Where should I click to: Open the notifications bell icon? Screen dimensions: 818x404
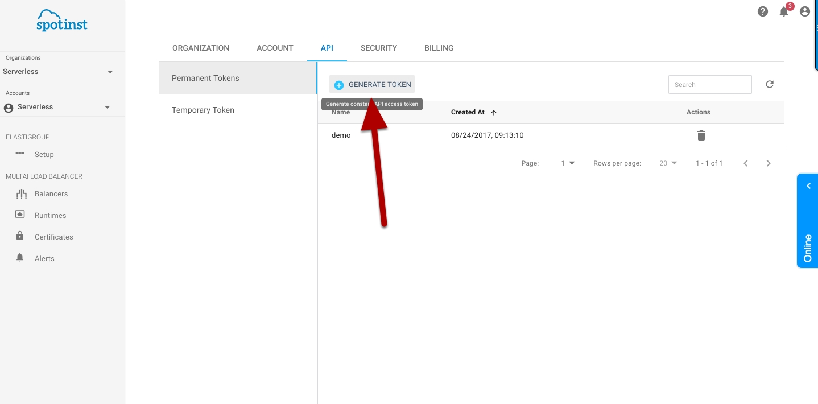click(x=784, y=11)
